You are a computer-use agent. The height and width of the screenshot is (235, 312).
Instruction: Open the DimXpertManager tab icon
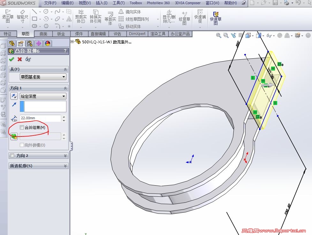pos(39,43)
